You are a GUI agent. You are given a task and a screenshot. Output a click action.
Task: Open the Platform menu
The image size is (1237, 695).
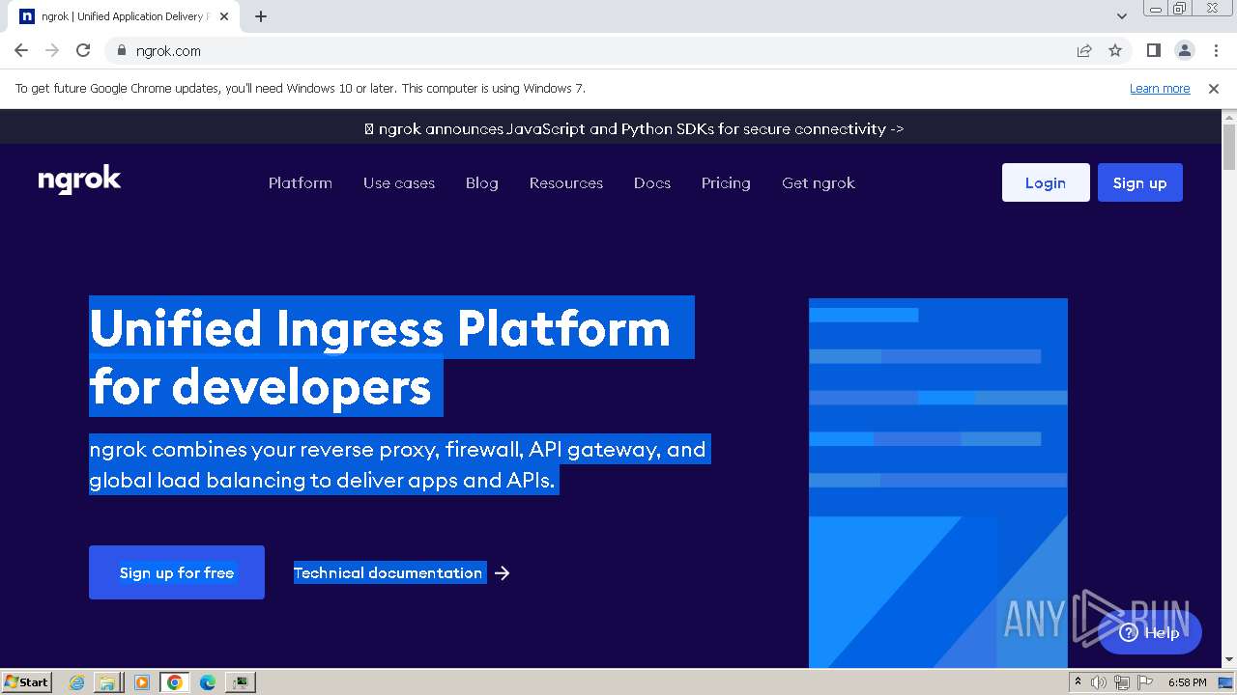[301, 182]
